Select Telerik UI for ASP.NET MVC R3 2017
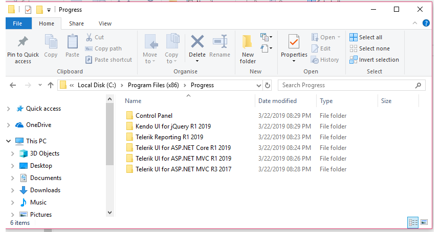 click(183, 169)
